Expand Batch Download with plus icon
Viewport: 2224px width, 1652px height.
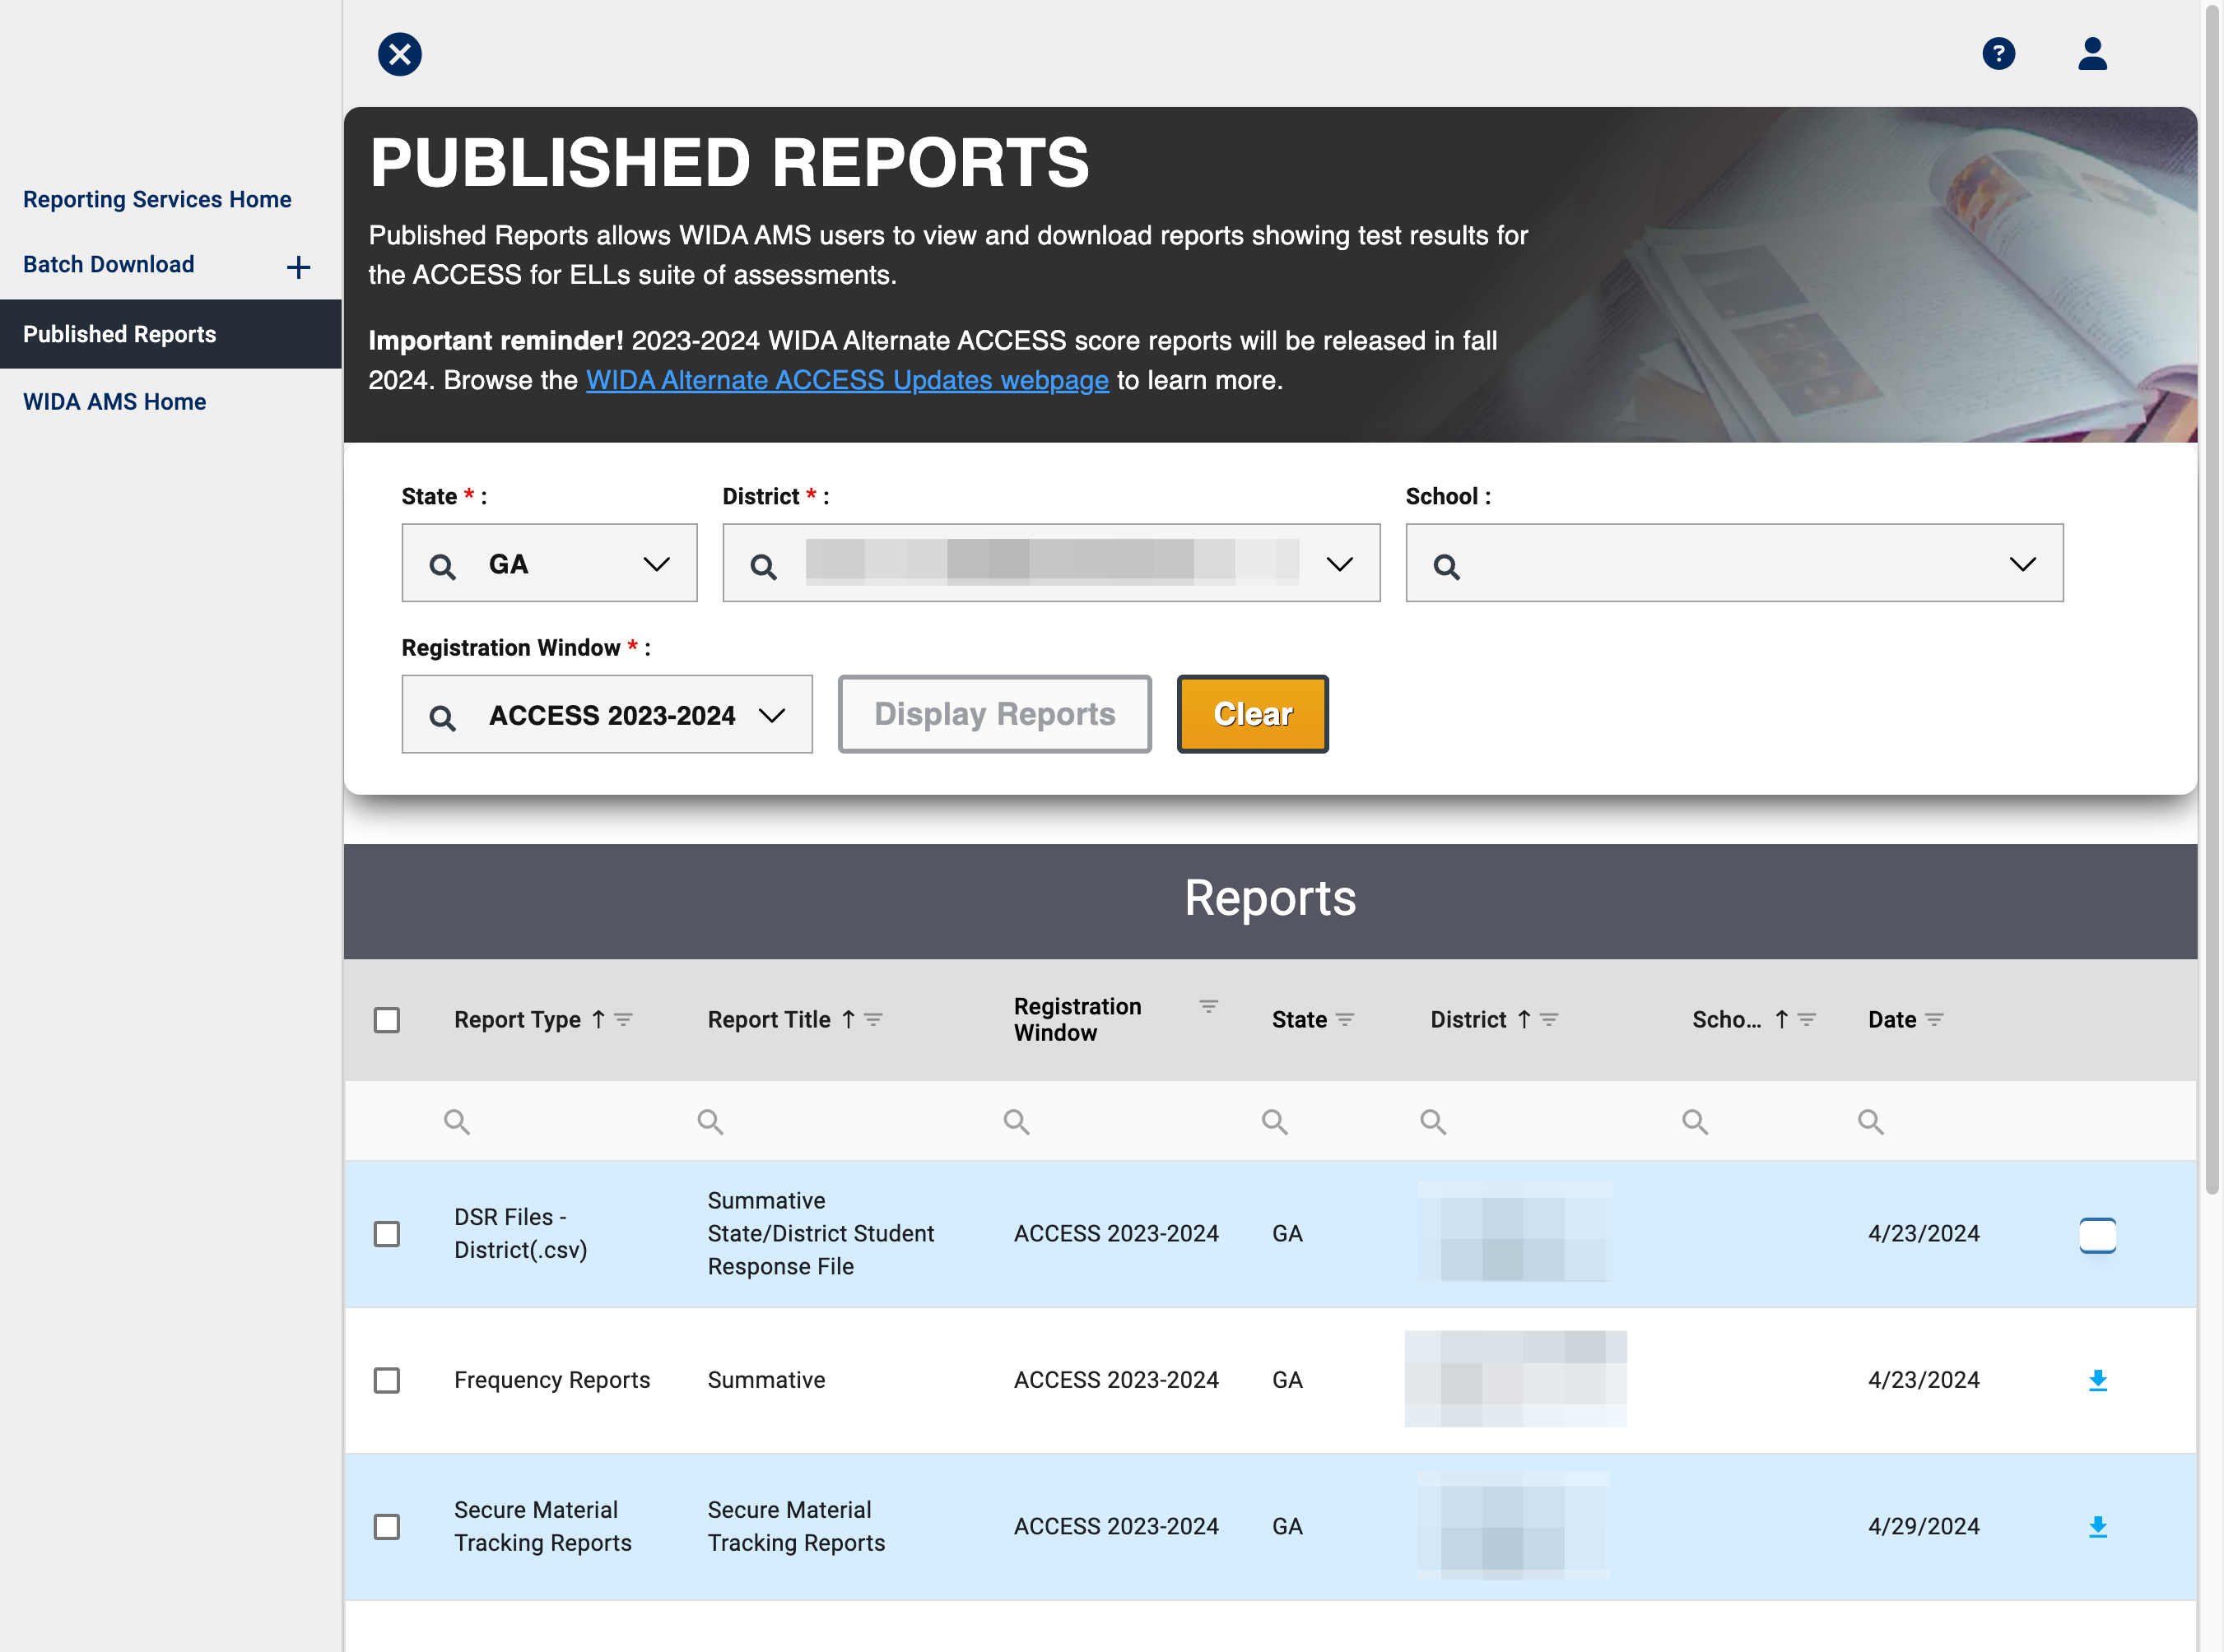click(x=298, y=266)
